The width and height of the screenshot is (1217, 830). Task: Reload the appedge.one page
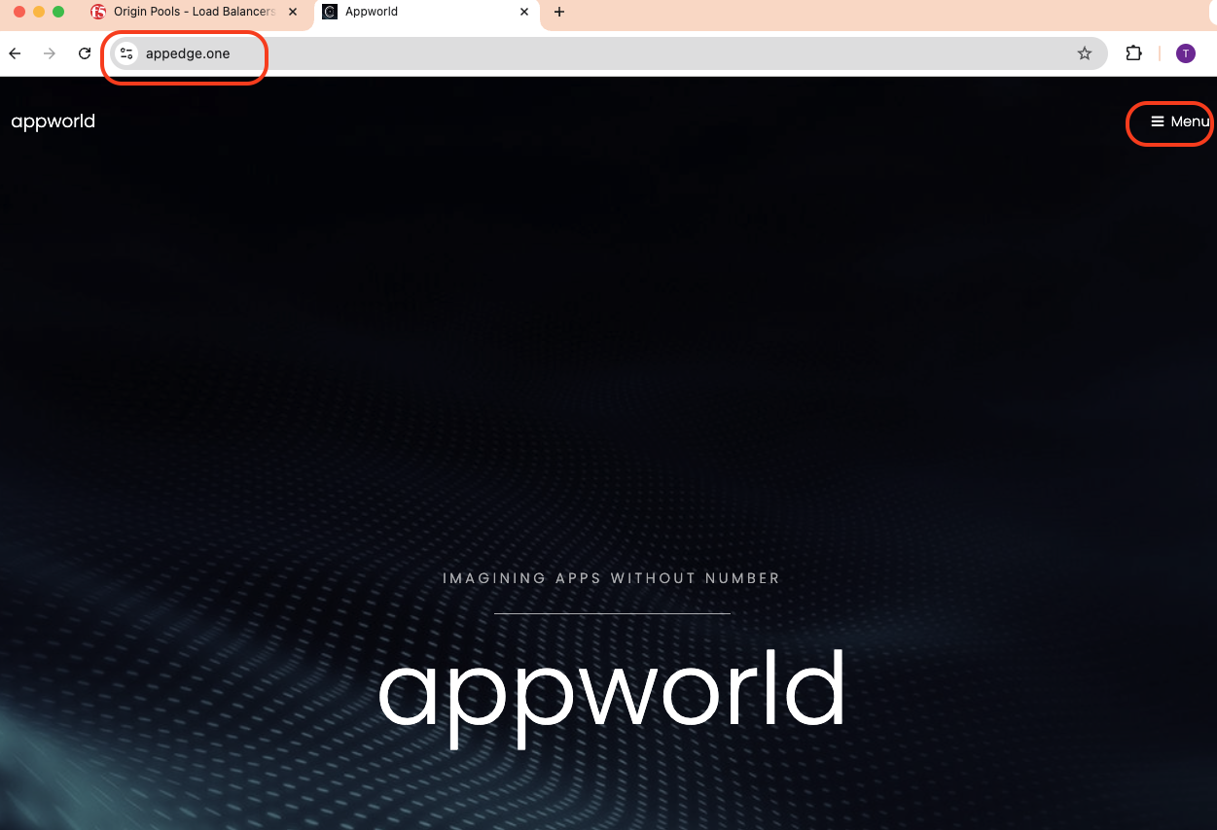pyautogui.click(x=85, y=53)
